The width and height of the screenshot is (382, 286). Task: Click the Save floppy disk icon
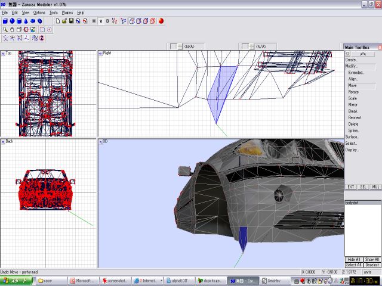point(71,21)
